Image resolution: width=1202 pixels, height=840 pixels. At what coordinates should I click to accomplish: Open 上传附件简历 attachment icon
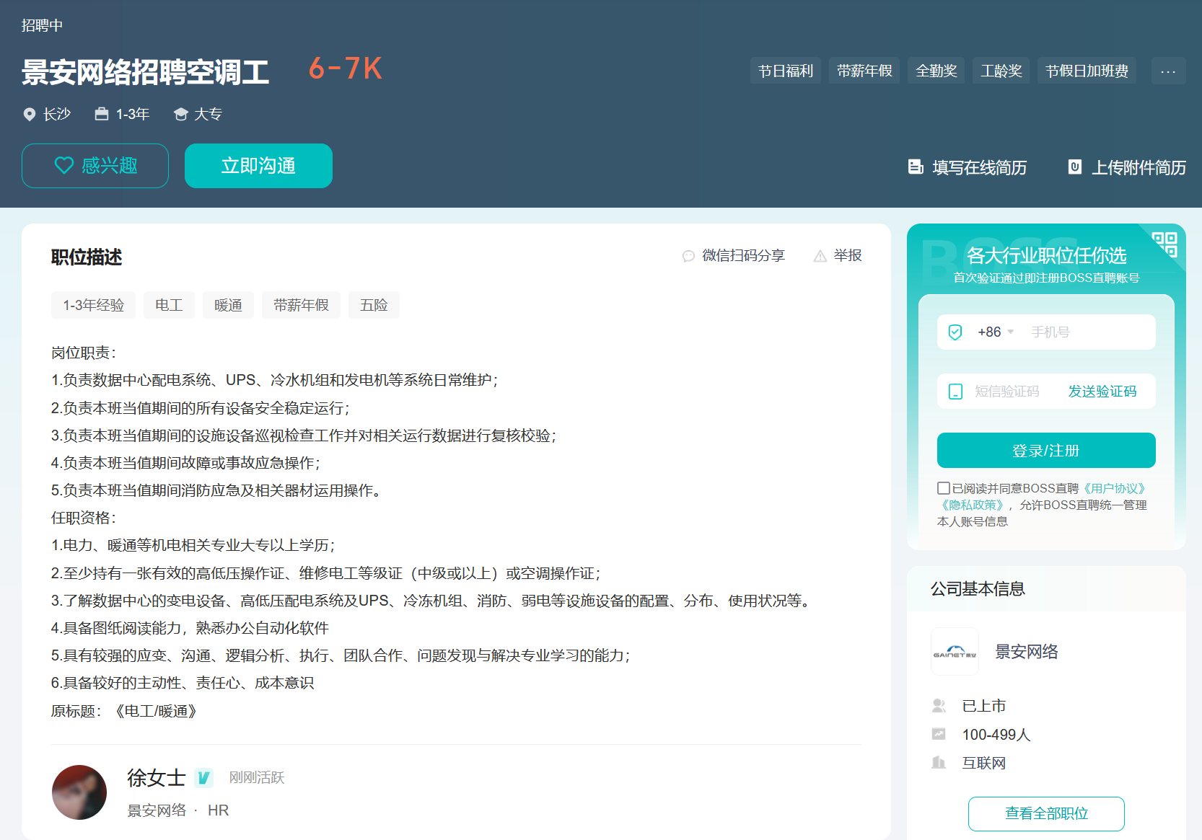tap(1074, 167)
